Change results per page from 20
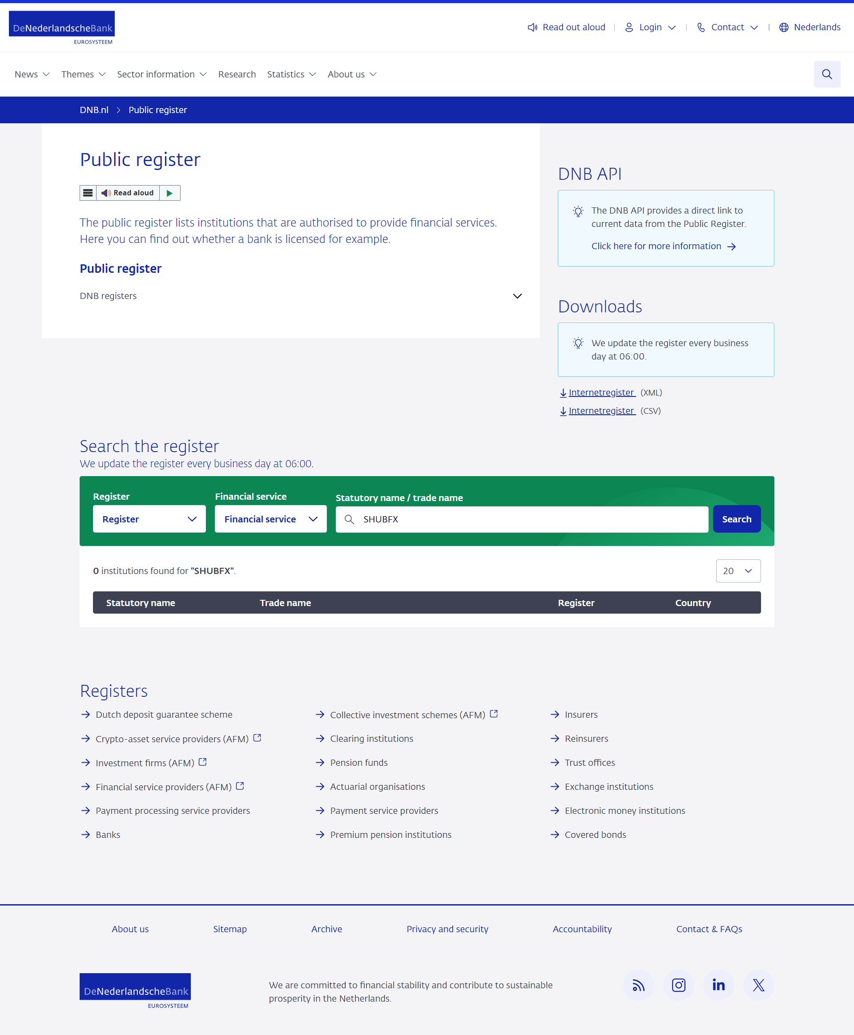The height and width of the screenshot is (1035, 854). (738, 571)
